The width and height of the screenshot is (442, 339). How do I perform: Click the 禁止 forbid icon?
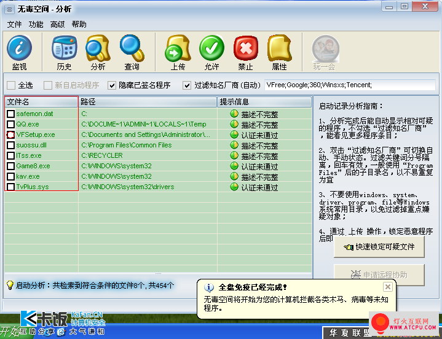tap(245, 52)
